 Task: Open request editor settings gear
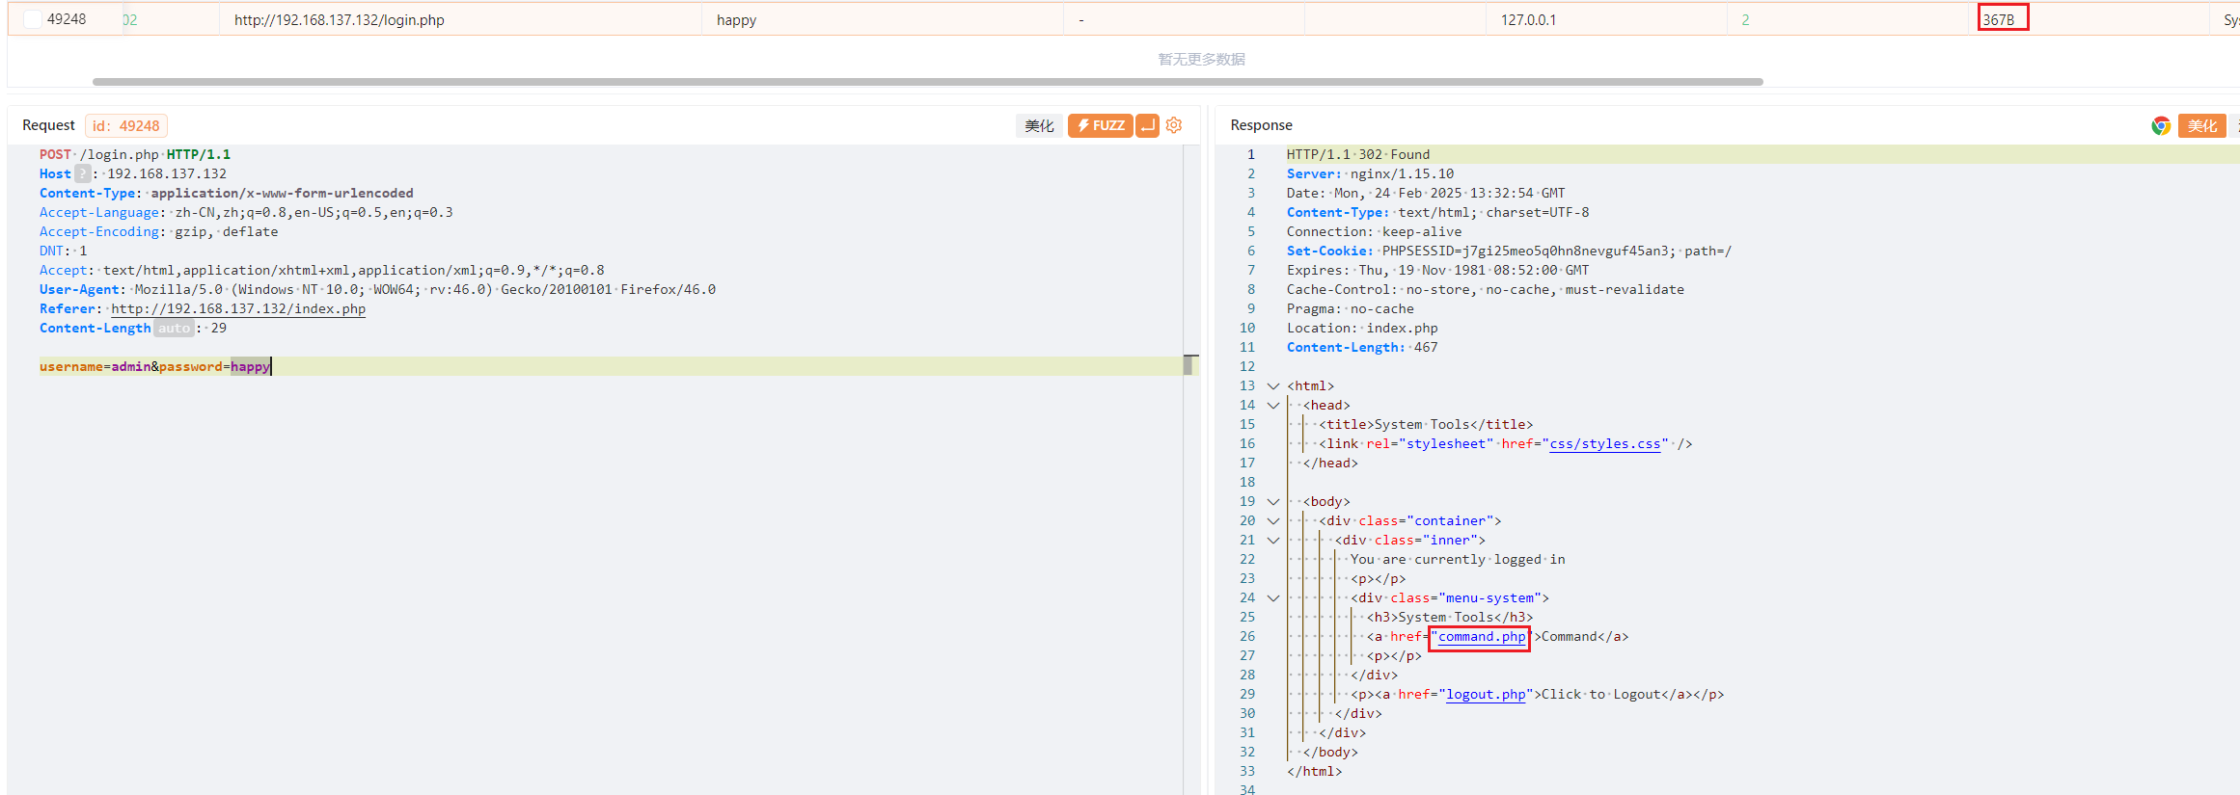click(x=1174, y=125)
